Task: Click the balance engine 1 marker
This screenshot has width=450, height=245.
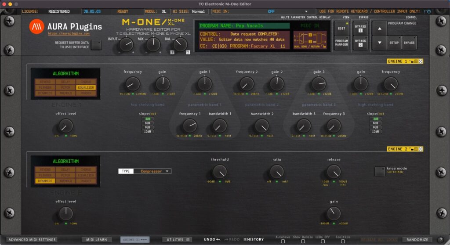Action: [172, 52]
